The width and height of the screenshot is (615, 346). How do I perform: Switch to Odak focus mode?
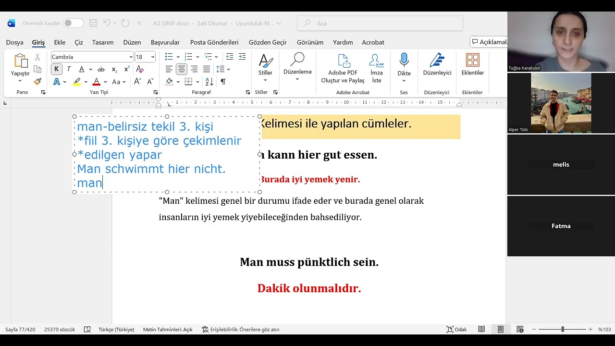pyautogui.click(x=456, y=329)
